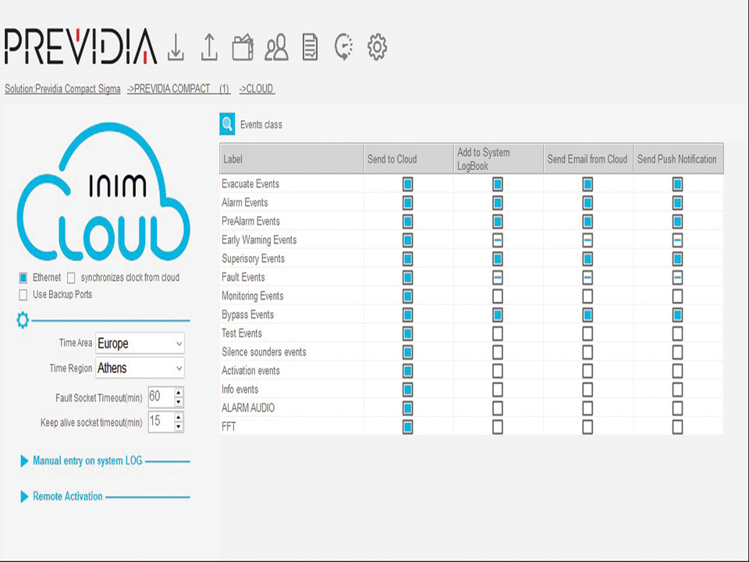Click the Events class magnifier icon
Screen dimensions: 749x562
pyautogui.click(x=227, y=124)
